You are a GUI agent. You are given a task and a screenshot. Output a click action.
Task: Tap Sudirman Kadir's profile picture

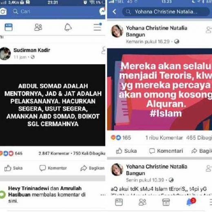5,54
